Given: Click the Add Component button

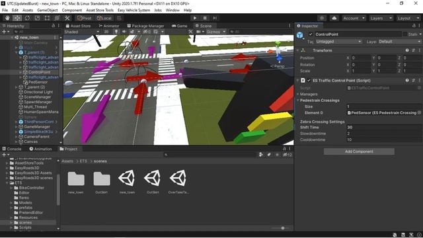Looking at the screenshot, I should 359,151.
